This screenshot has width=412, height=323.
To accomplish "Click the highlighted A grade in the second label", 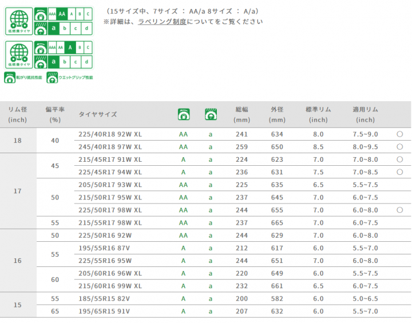I will coord(70,47).
